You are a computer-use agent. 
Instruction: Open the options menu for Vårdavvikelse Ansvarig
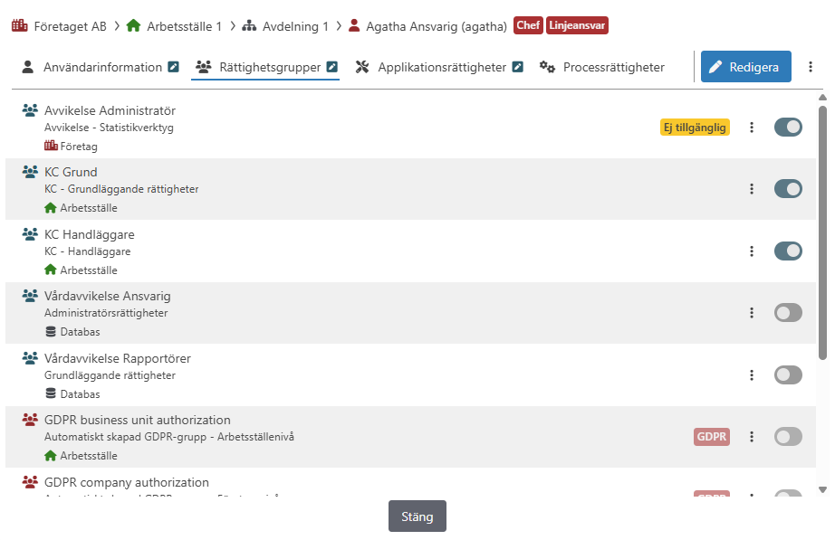(752, 313)
